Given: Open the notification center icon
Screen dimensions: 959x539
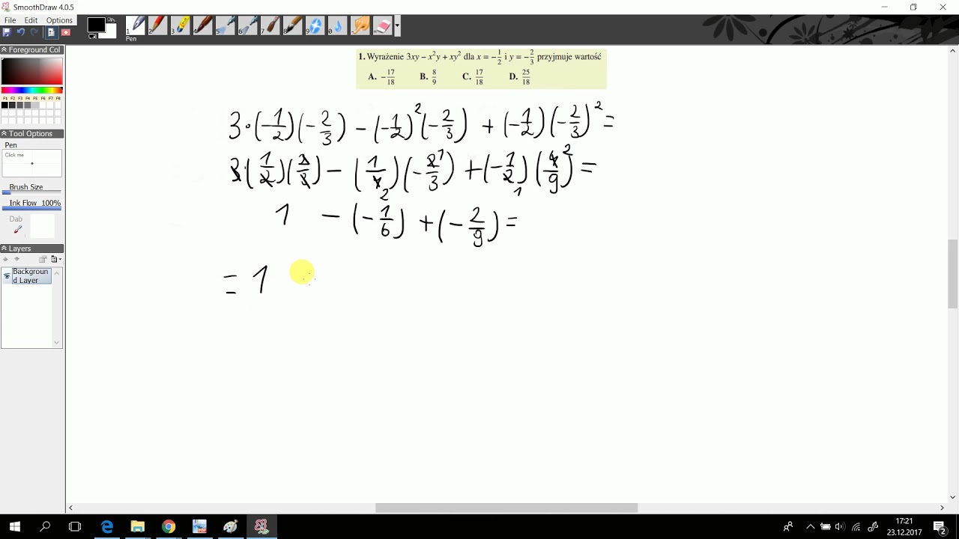Looking at the screenshot, I should (940, 527).
